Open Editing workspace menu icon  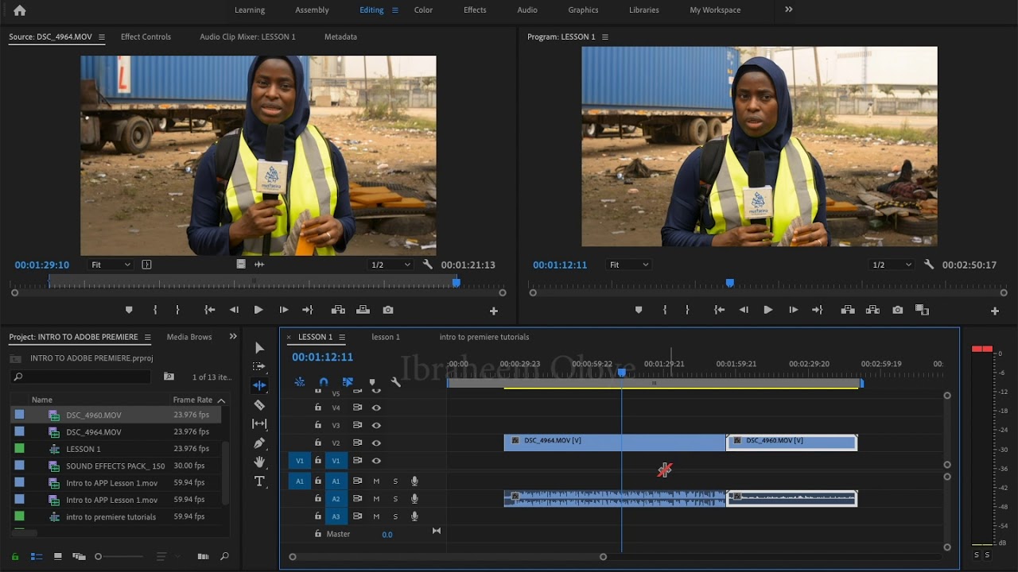pyautogui.click(x=395, y=10)
